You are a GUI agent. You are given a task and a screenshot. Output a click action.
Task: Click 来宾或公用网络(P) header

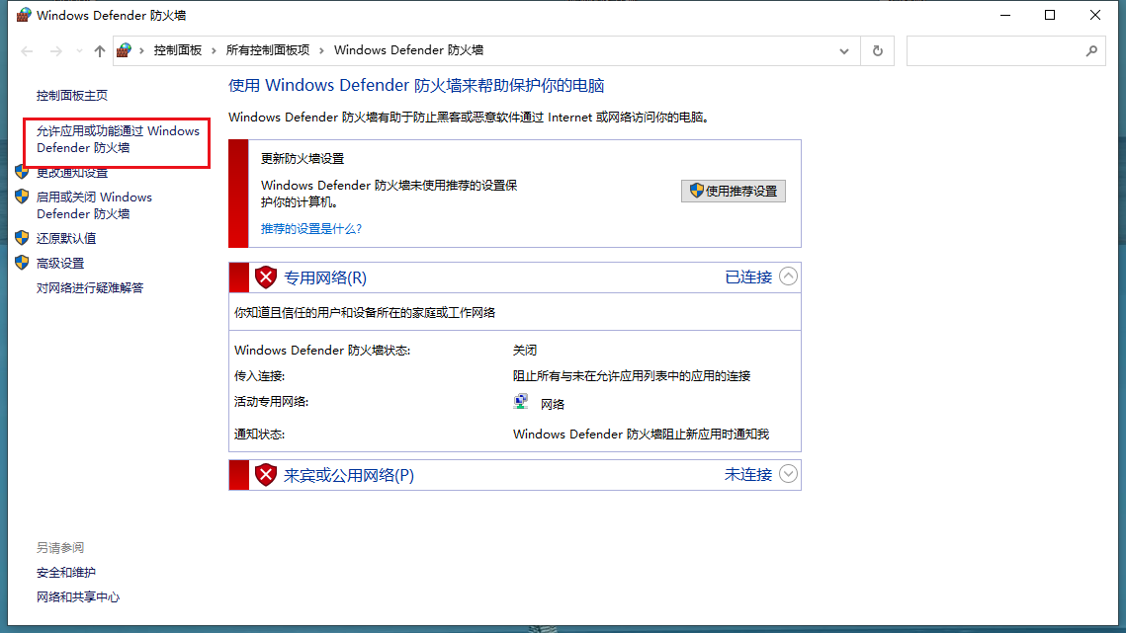click(349, 475)
